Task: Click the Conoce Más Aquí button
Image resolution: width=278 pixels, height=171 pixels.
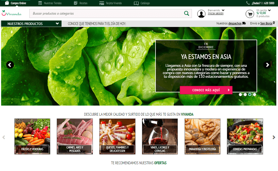Action: (x=206, y=90)
